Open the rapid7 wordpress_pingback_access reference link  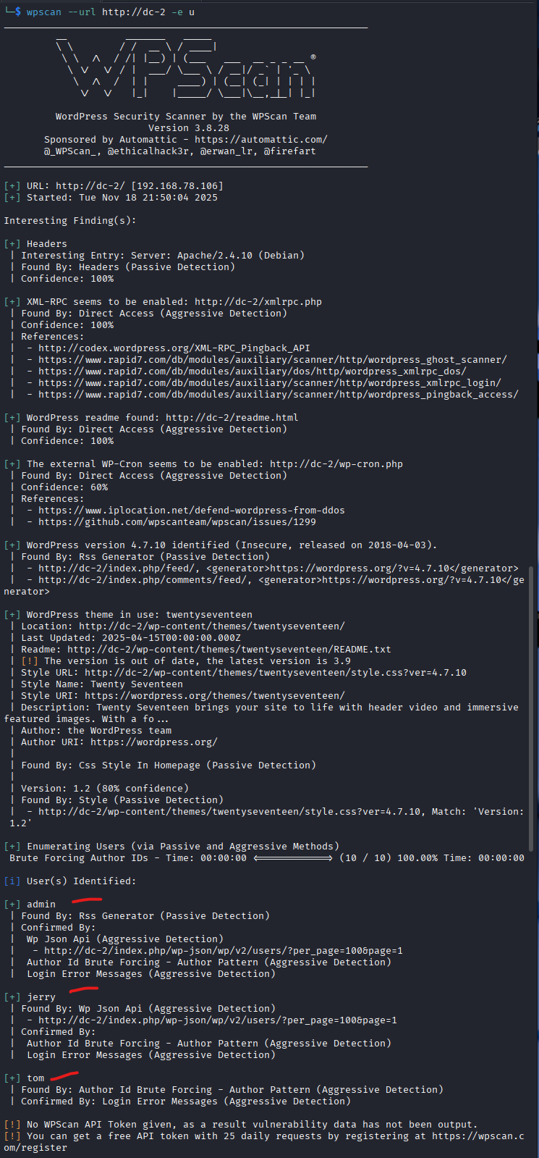pos(278,395)
